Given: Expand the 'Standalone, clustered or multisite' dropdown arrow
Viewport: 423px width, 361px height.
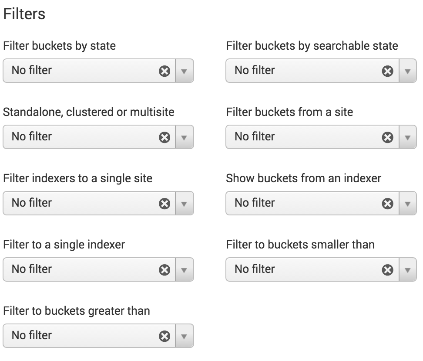Looking at the screenshot, I should pyautogui.click(x=184, y=137).
